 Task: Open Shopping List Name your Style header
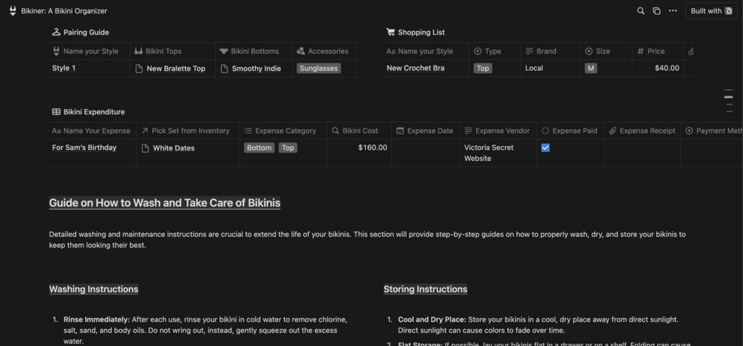tap(426, 51)
